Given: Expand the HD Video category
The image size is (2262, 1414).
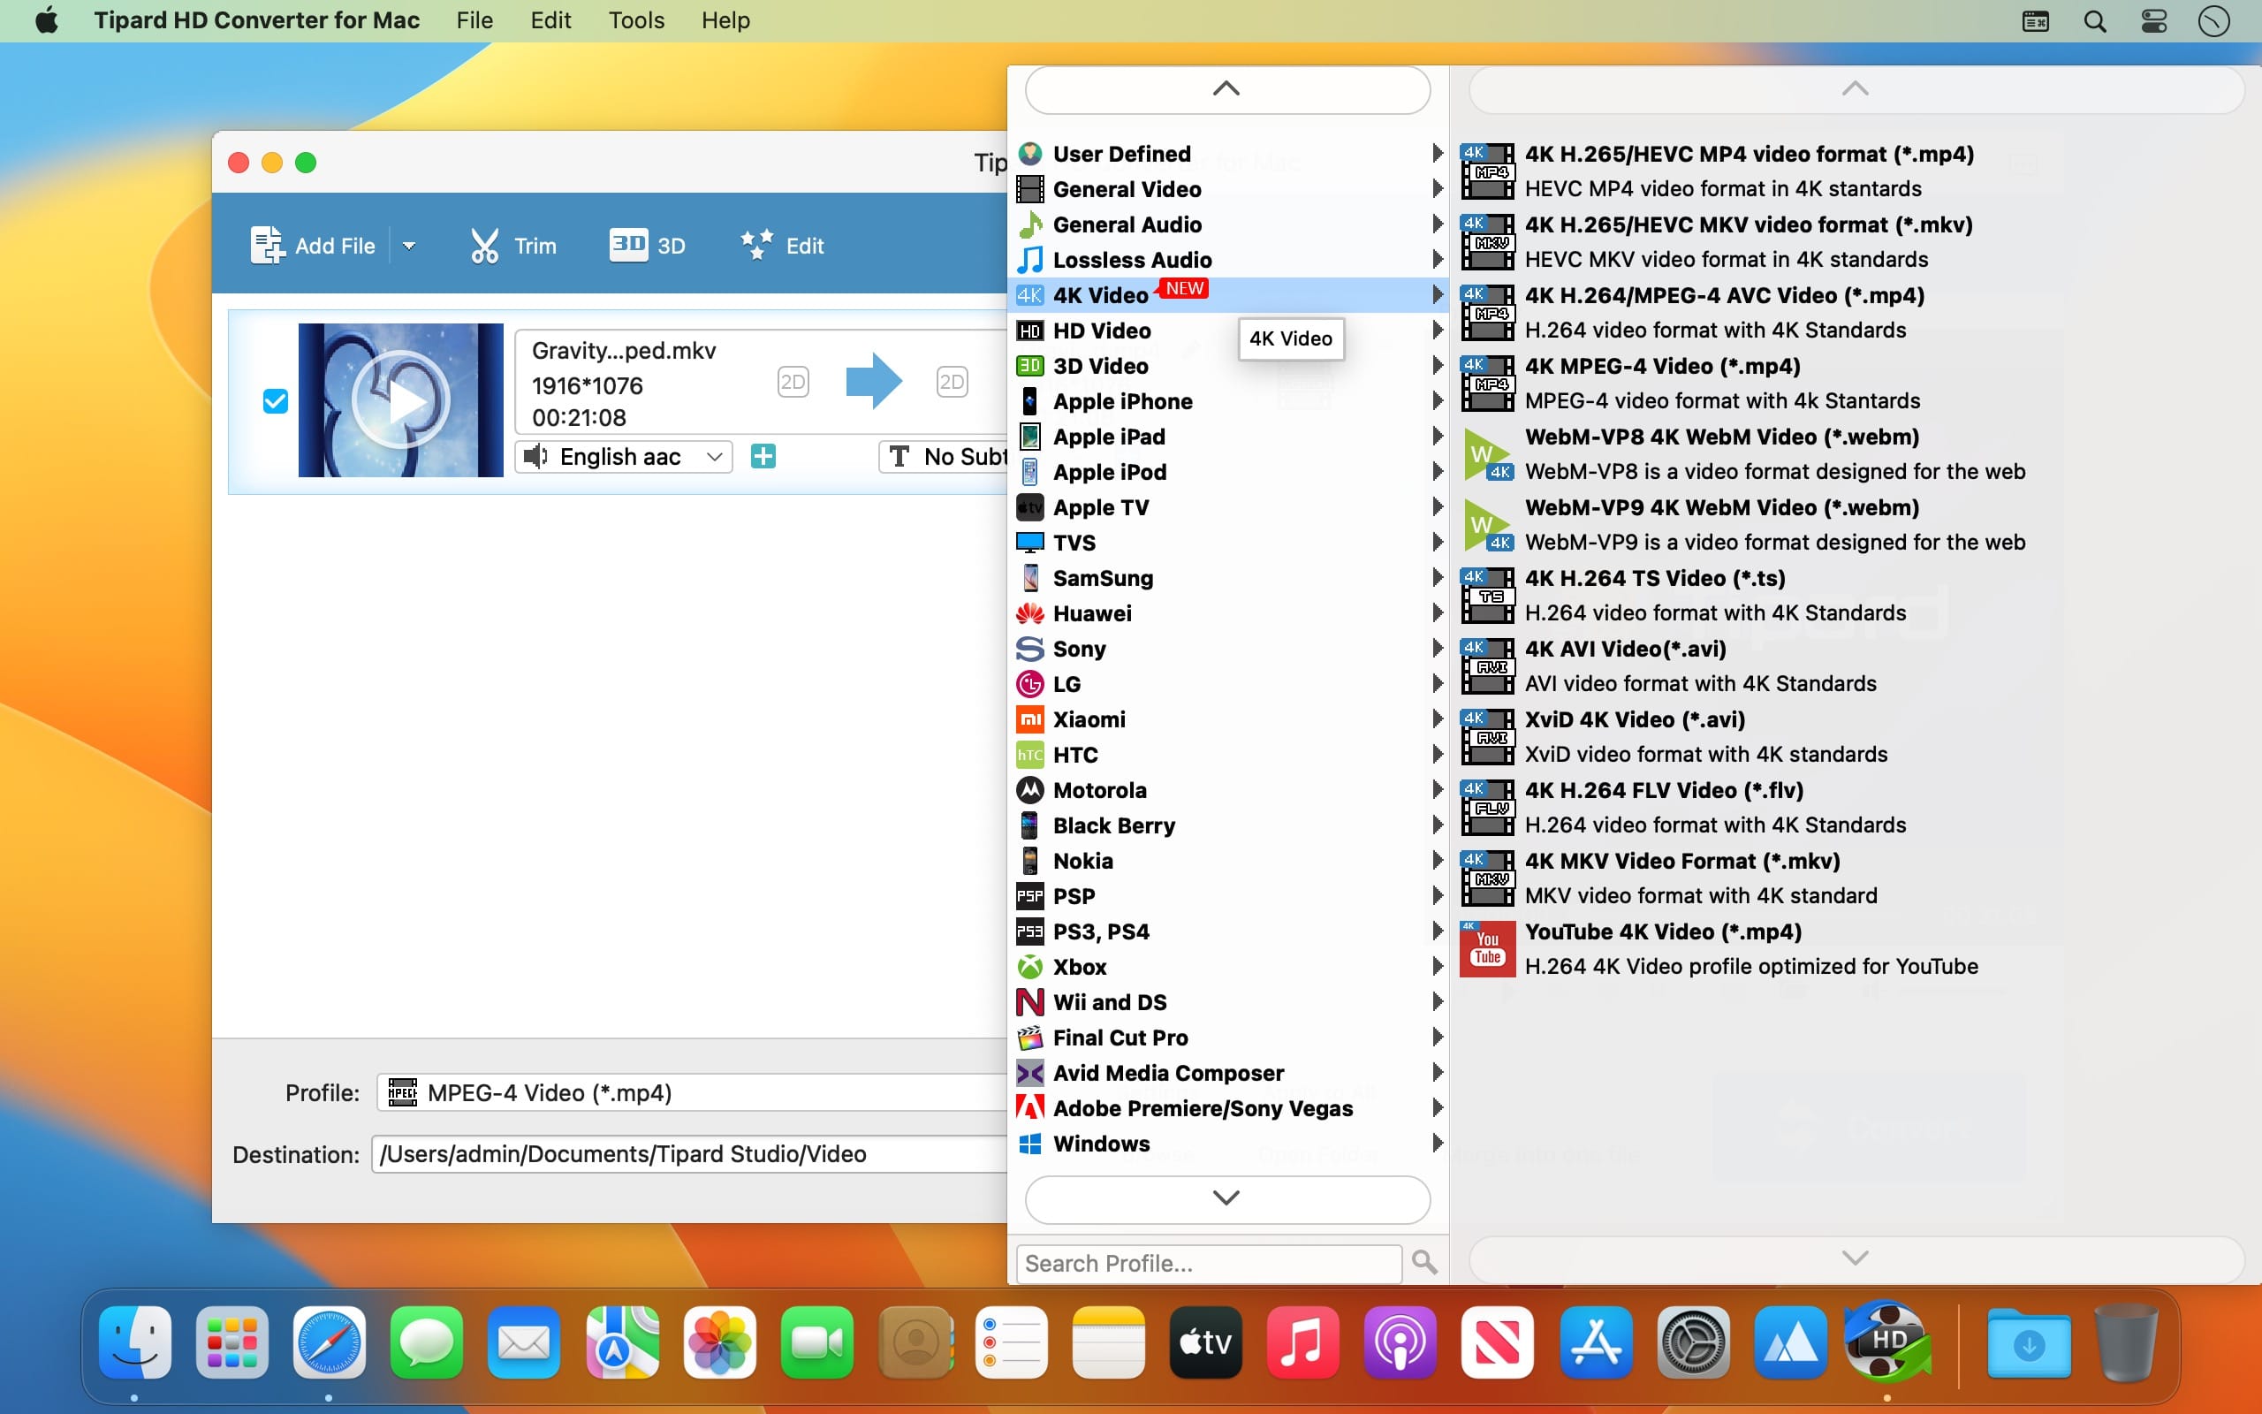Looking at the screenshot, I should 1228,331.
